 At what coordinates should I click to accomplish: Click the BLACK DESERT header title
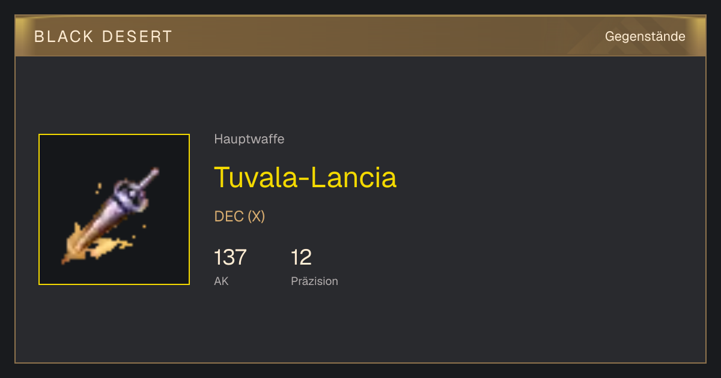(x=103, y=37)
